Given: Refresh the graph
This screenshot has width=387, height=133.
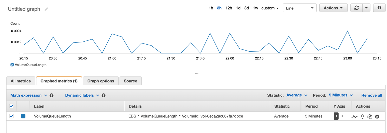Looking at the screenshot, I should [x=356, y=8].
